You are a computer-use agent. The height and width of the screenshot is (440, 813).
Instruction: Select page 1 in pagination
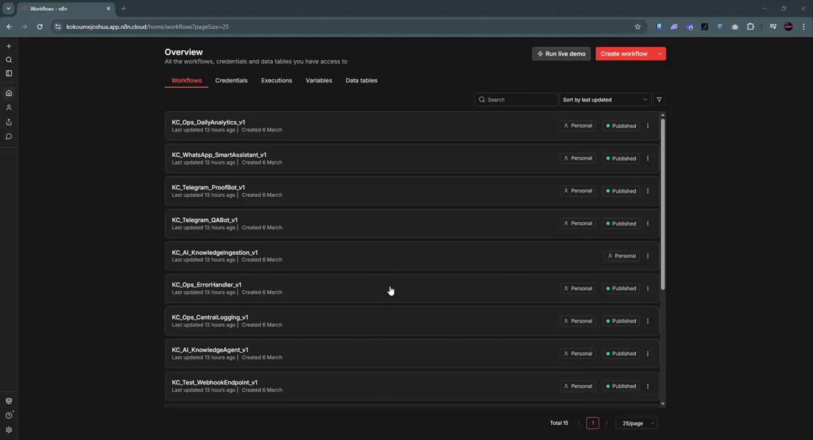(593, 423)
